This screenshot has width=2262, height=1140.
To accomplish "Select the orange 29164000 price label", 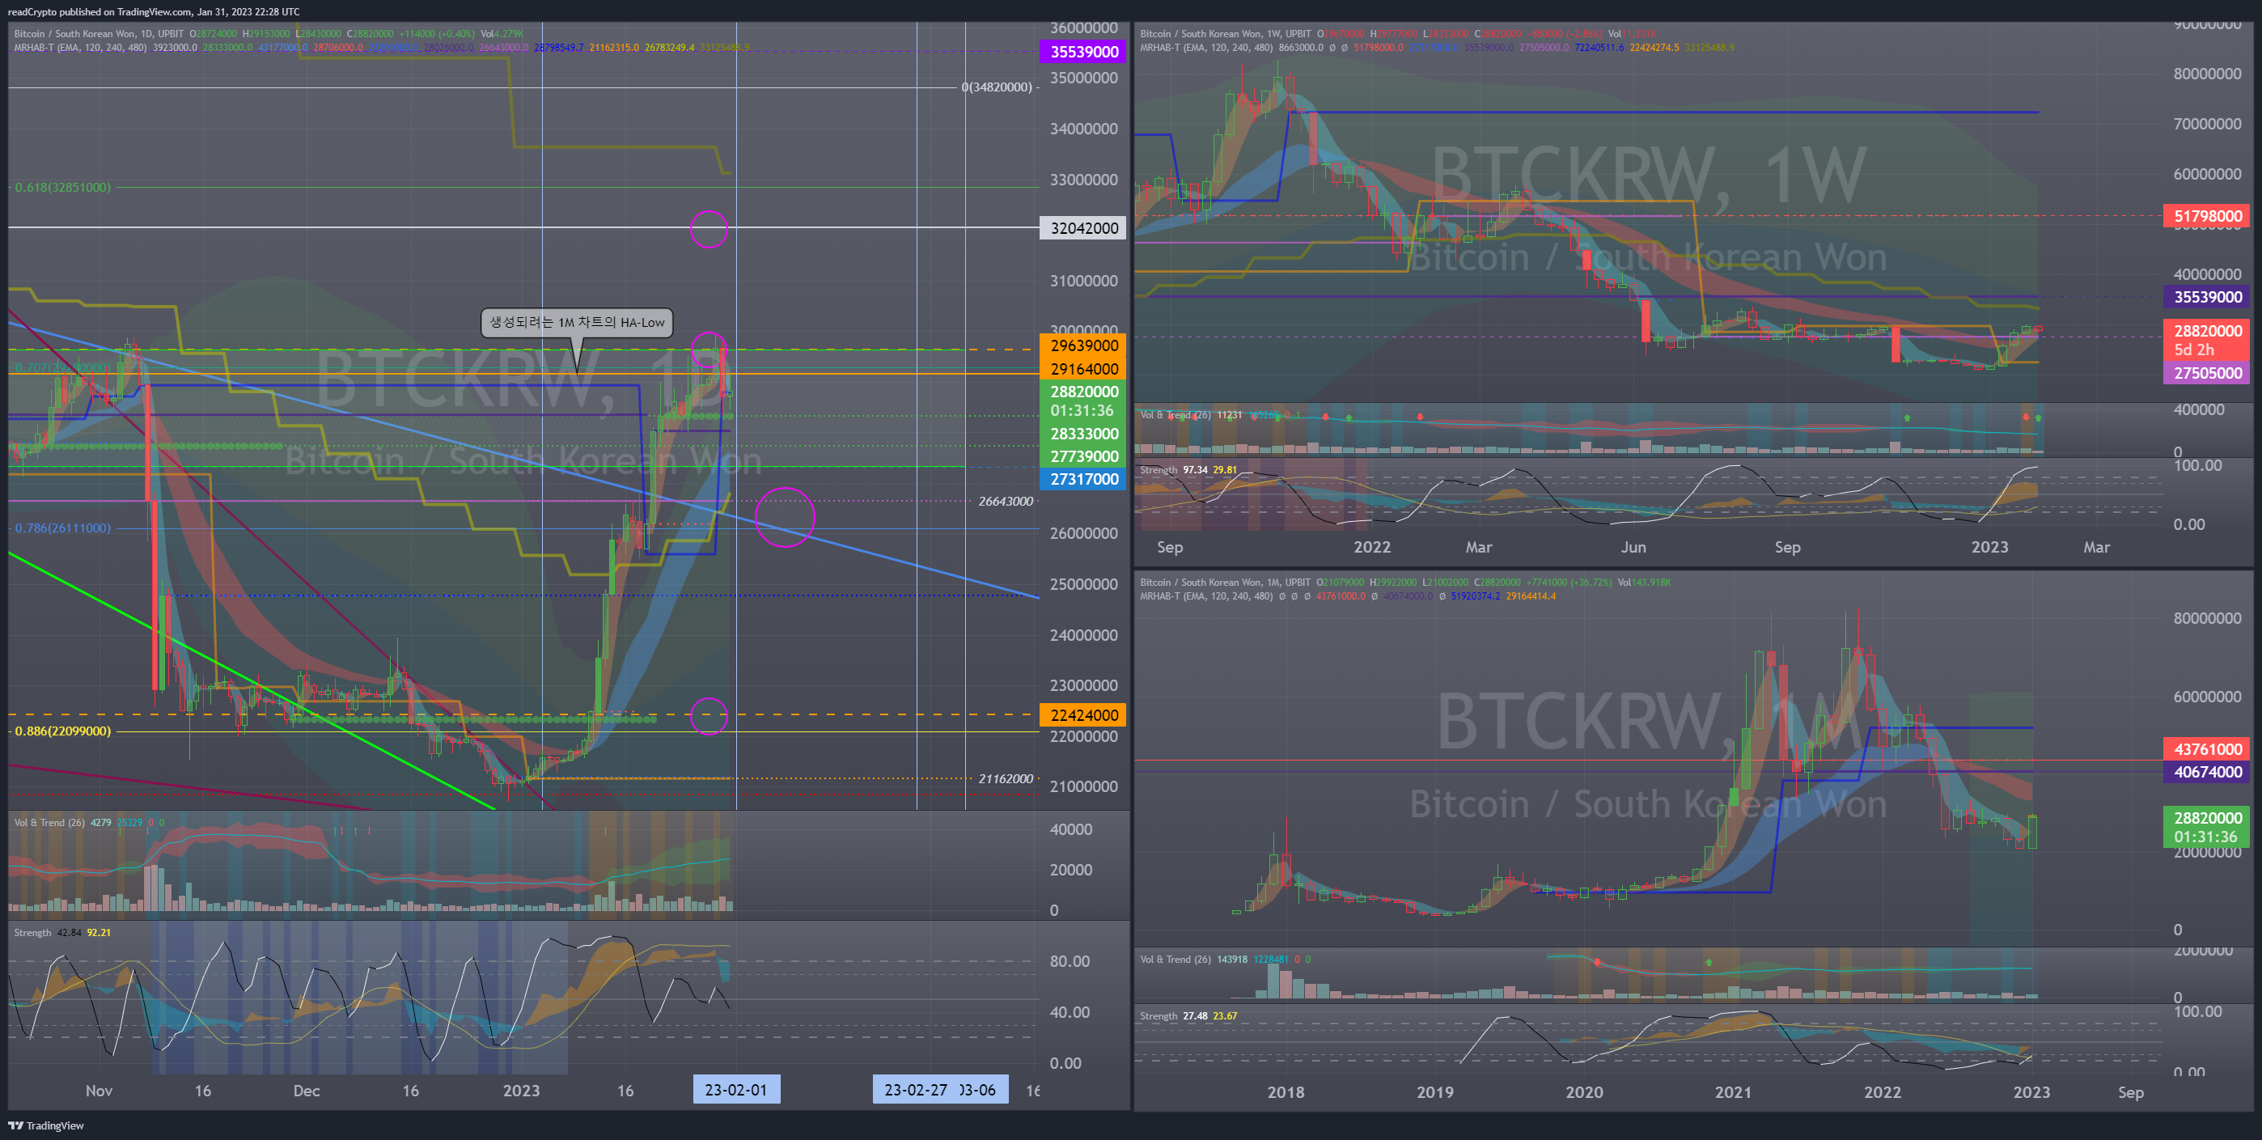I will 1083,369.
